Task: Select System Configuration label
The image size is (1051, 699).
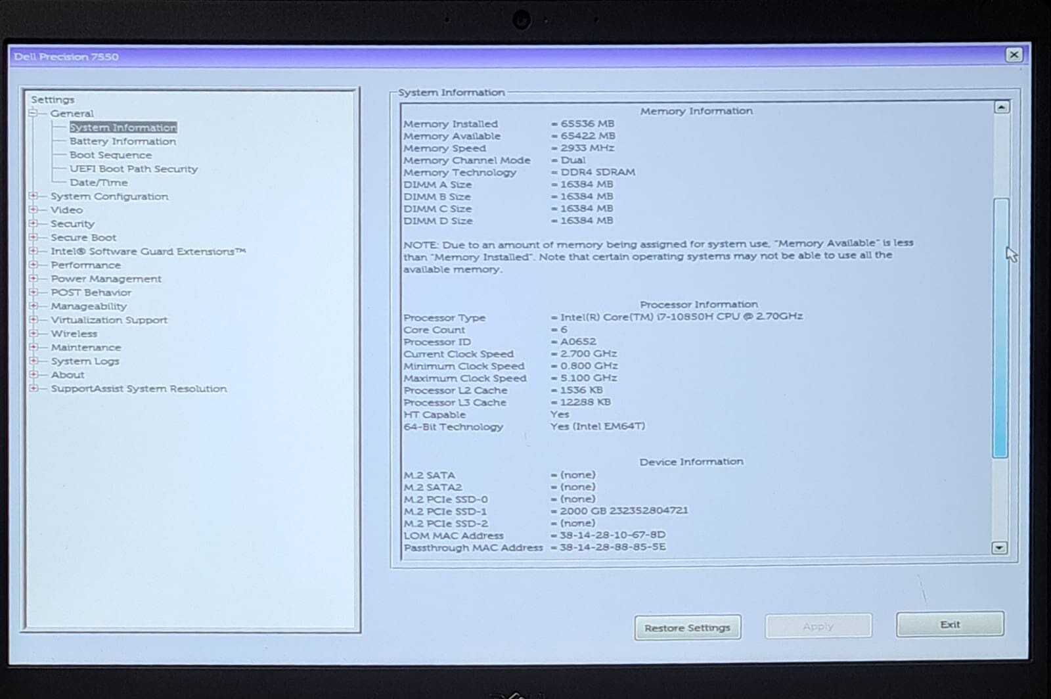Action: click(109, 196)
